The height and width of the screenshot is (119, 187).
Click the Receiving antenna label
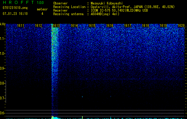(x=68, y=14)
